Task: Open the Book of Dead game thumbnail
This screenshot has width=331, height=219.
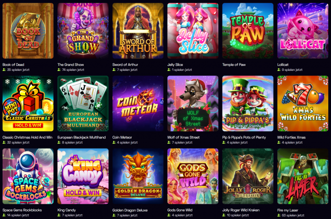Action: pyautogui.click(x=28, y=31)
